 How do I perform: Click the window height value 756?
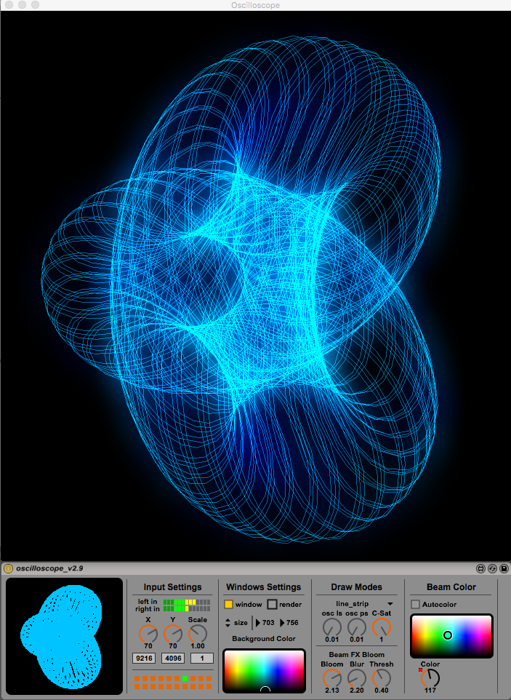pos(292,623)
